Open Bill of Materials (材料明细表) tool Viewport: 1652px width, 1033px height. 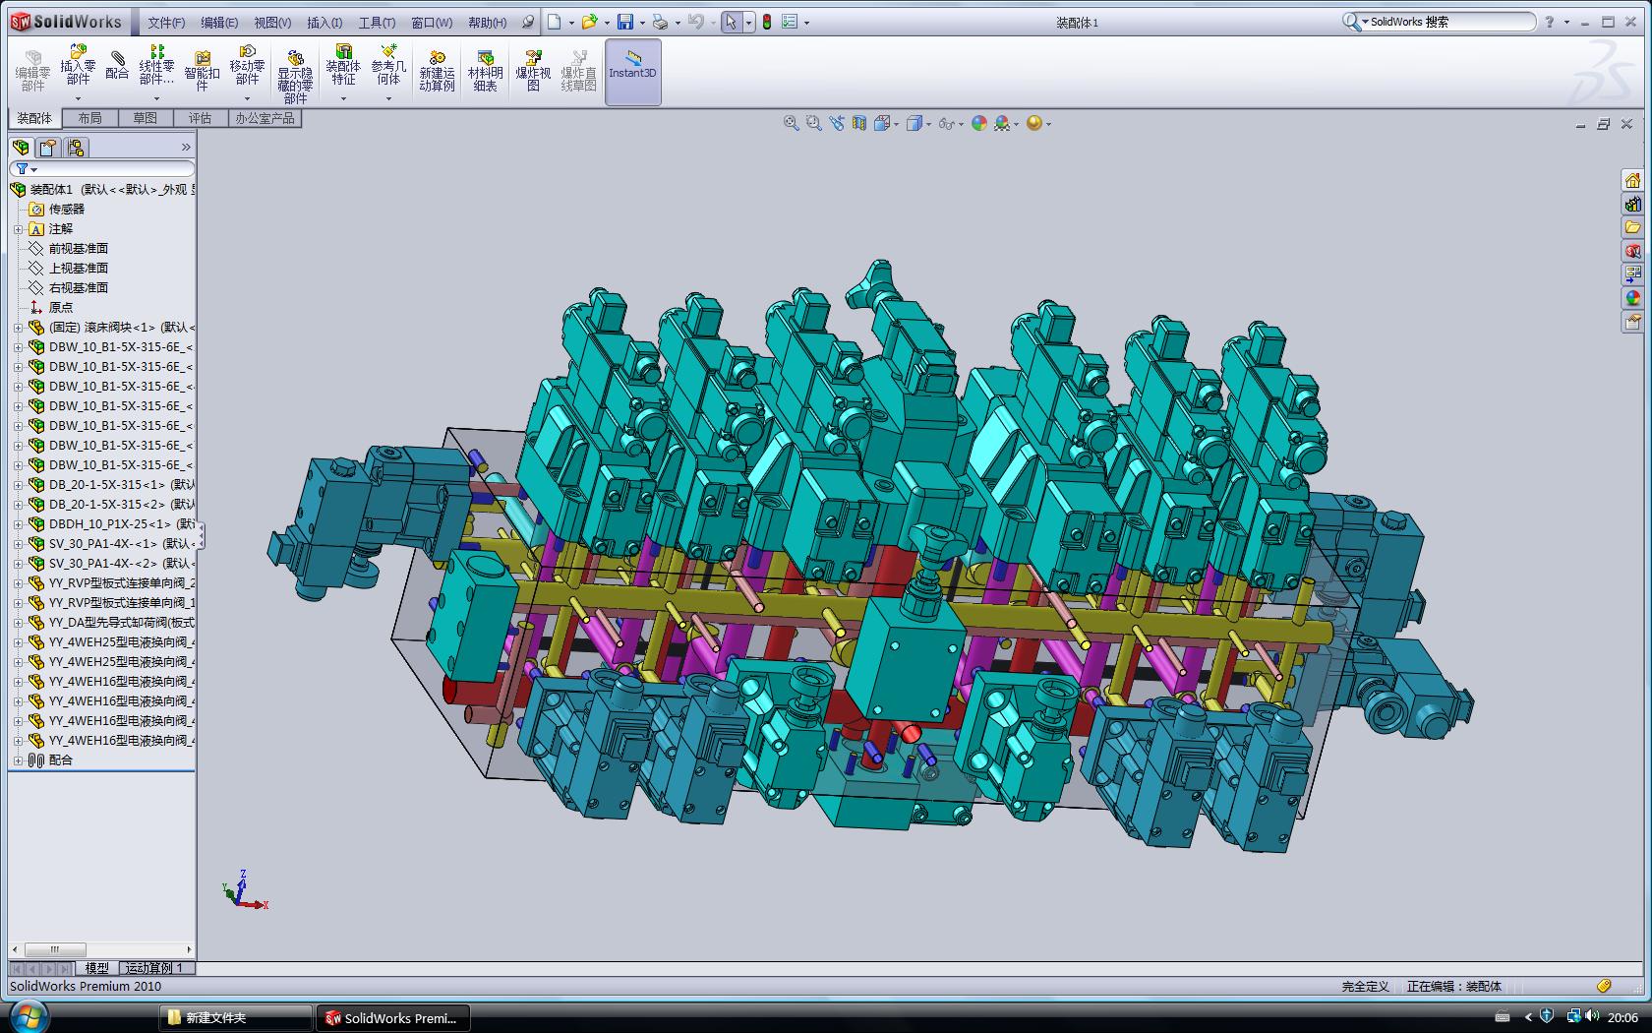485,71
